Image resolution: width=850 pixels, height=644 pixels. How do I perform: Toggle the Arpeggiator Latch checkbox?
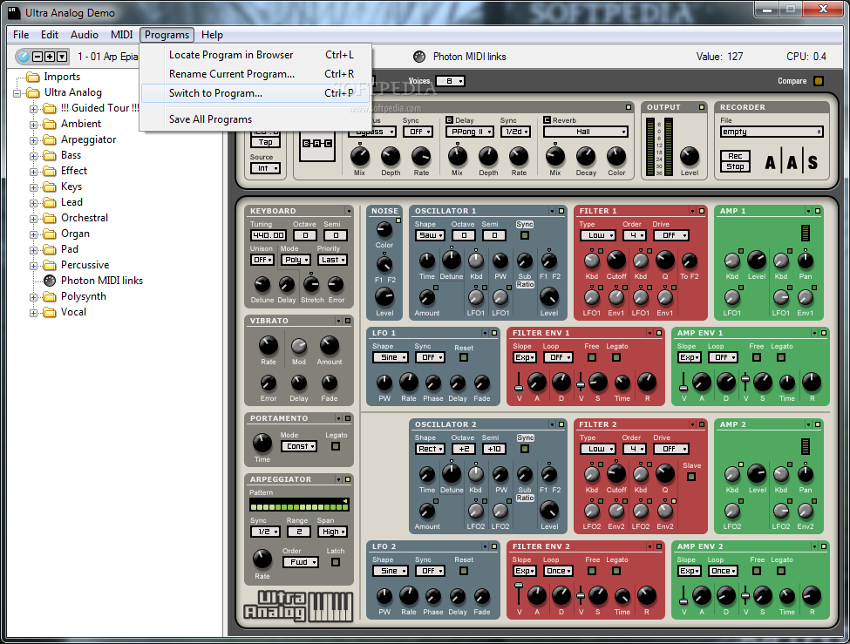[336, 562]
